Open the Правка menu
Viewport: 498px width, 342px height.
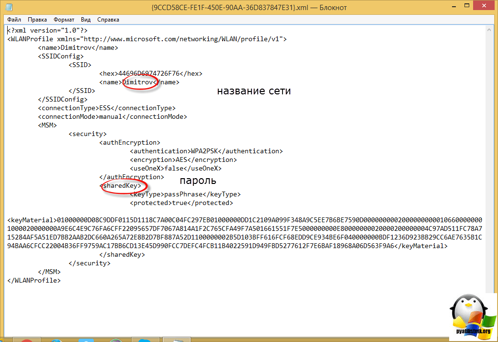pyautogui.click(x=37, y=20)
